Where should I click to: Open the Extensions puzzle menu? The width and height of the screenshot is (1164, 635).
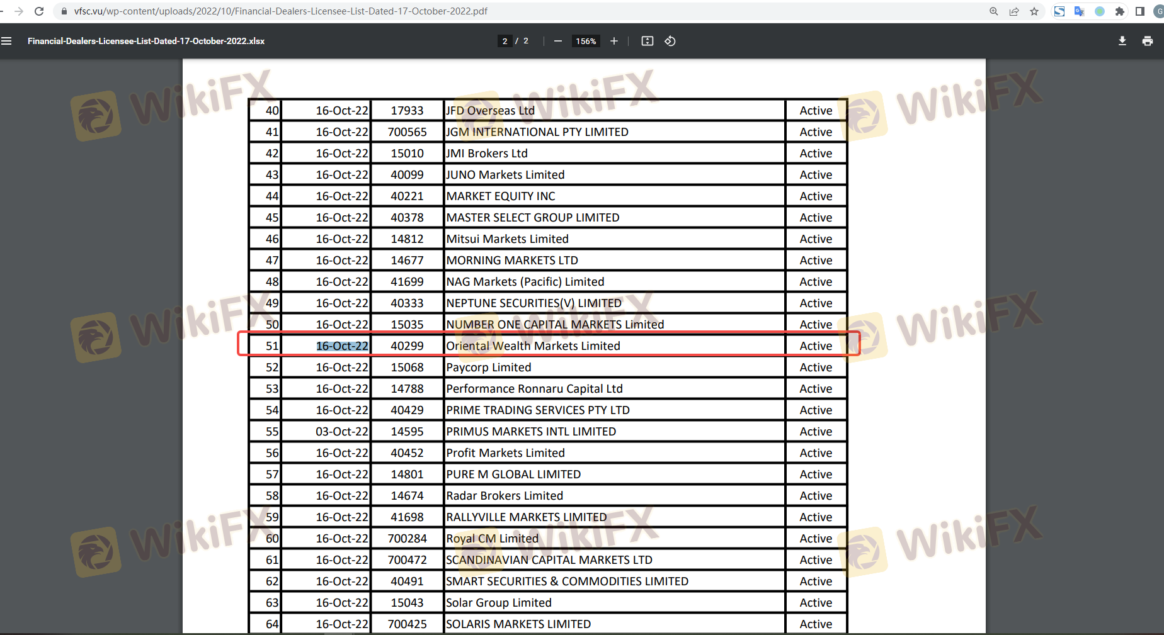click(x=1119, y=11)
